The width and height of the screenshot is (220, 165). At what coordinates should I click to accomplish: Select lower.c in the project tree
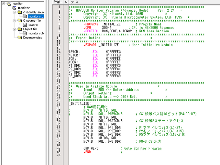click(x=33, y=25)
